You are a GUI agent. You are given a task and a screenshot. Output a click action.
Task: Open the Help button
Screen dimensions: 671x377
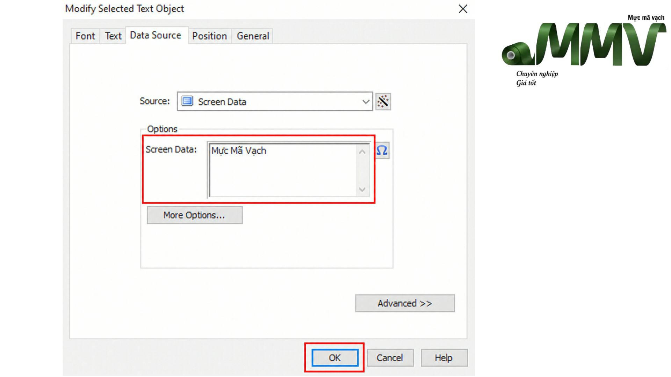coord(444,358)
